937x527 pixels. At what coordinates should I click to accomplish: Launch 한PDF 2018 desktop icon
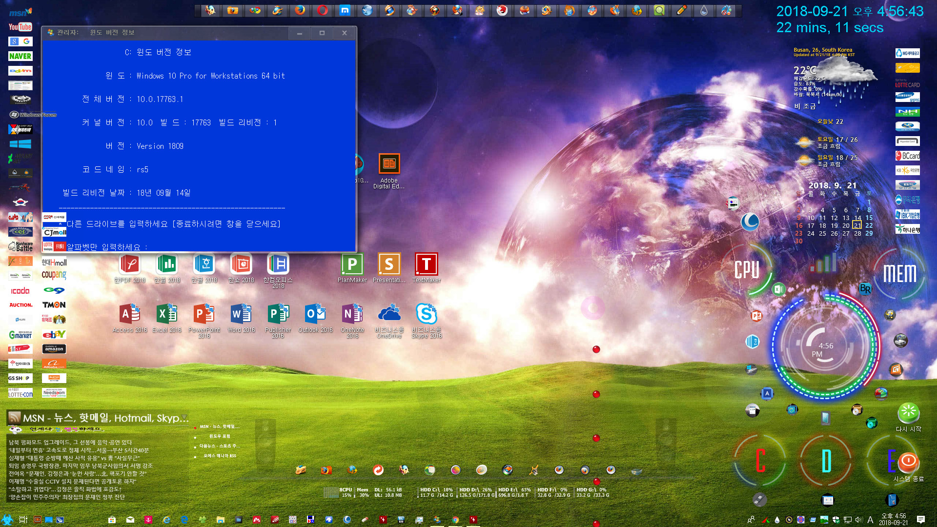130,268
